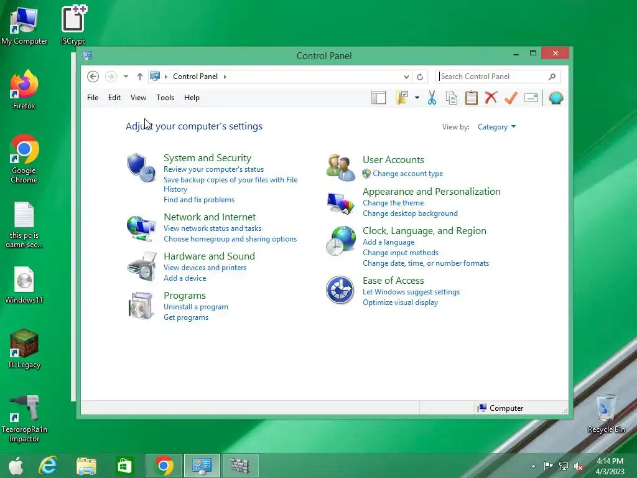Open the View menu
The image size is (637, 478).
tap(138, 98)
